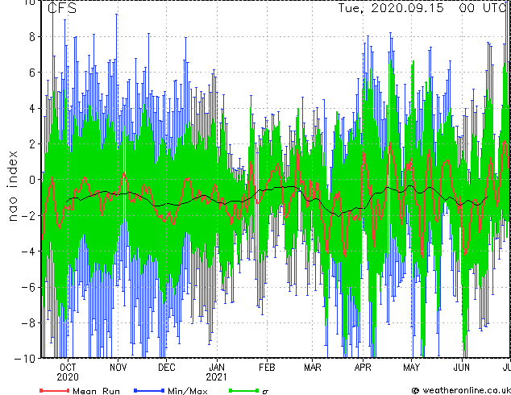Click the y-axis value 0
511x395 pixels.
pos(32,180)
